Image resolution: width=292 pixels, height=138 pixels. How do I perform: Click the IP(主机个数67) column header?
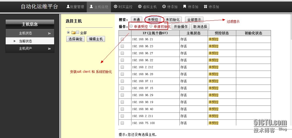[x=155, y=33]
